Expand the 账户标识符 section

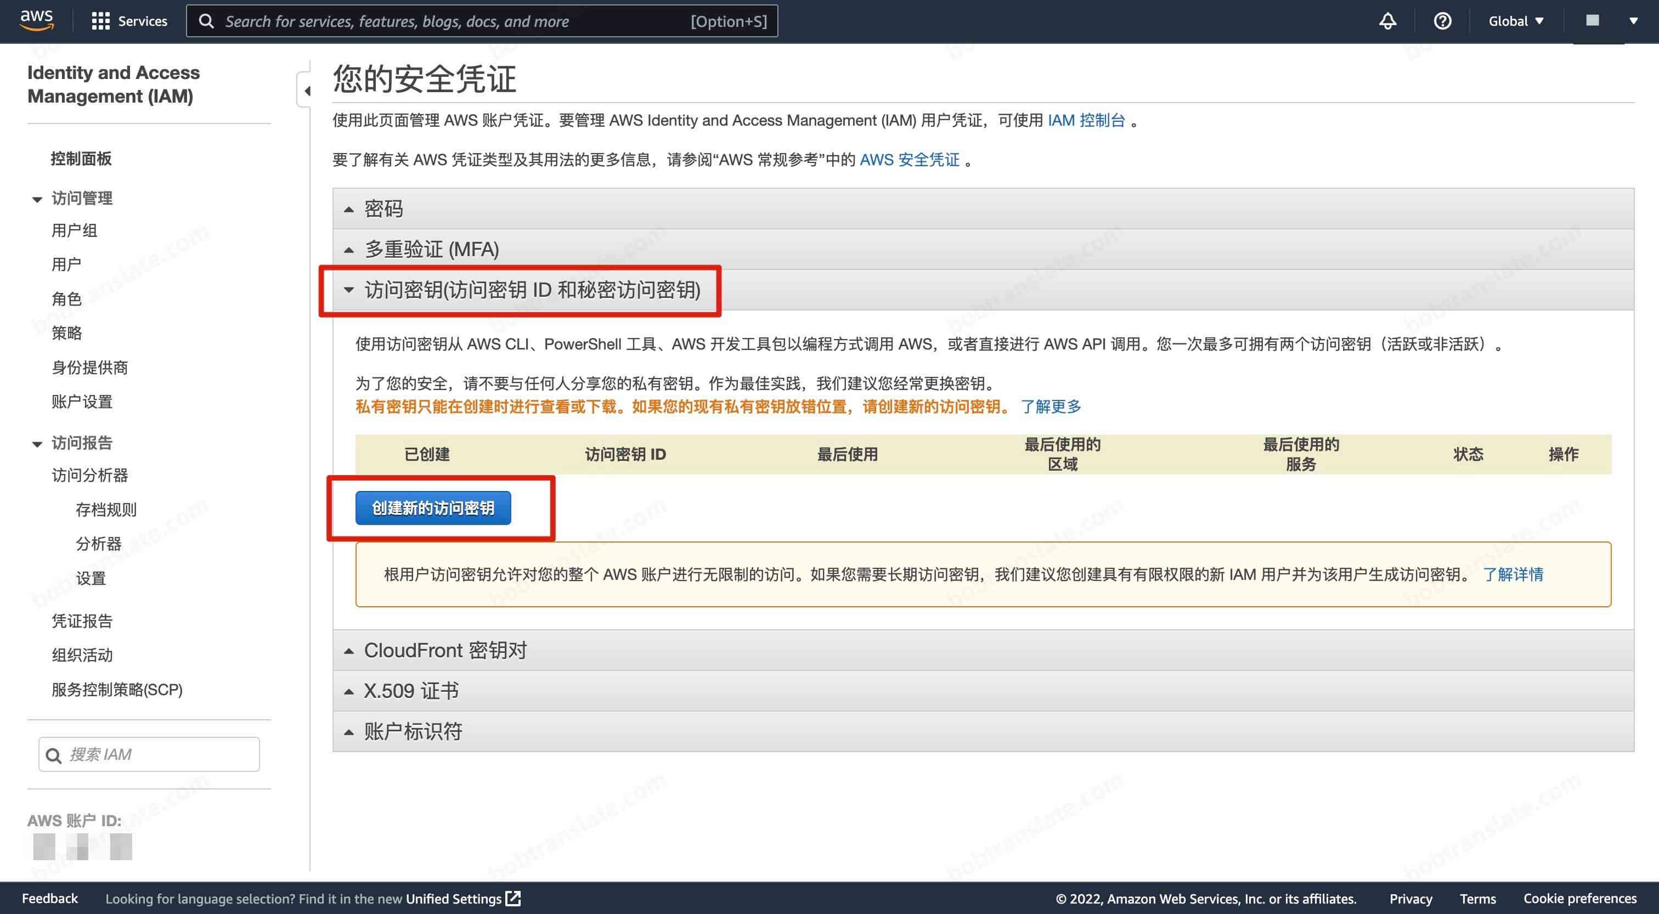984,732
